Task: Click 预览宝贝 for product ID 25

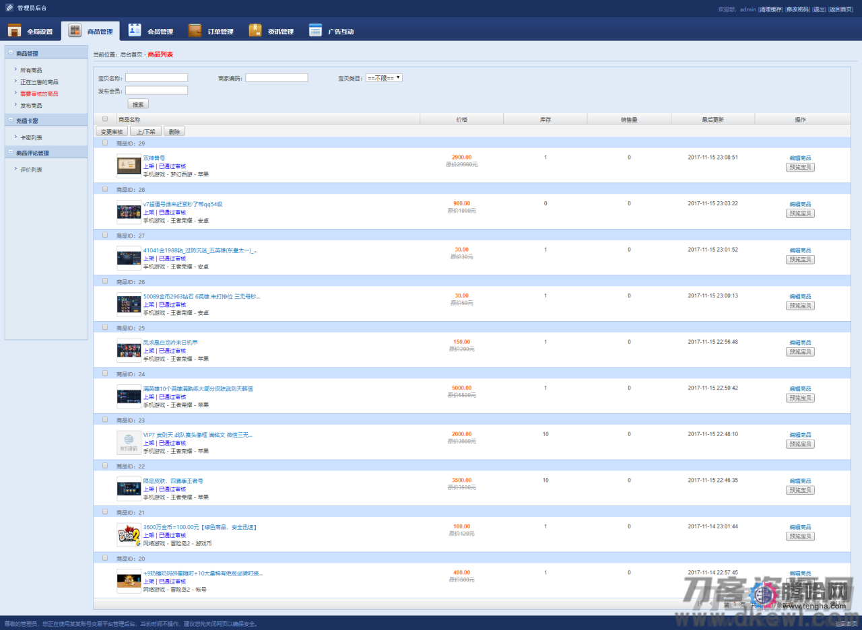Action: tap(800, 351)
